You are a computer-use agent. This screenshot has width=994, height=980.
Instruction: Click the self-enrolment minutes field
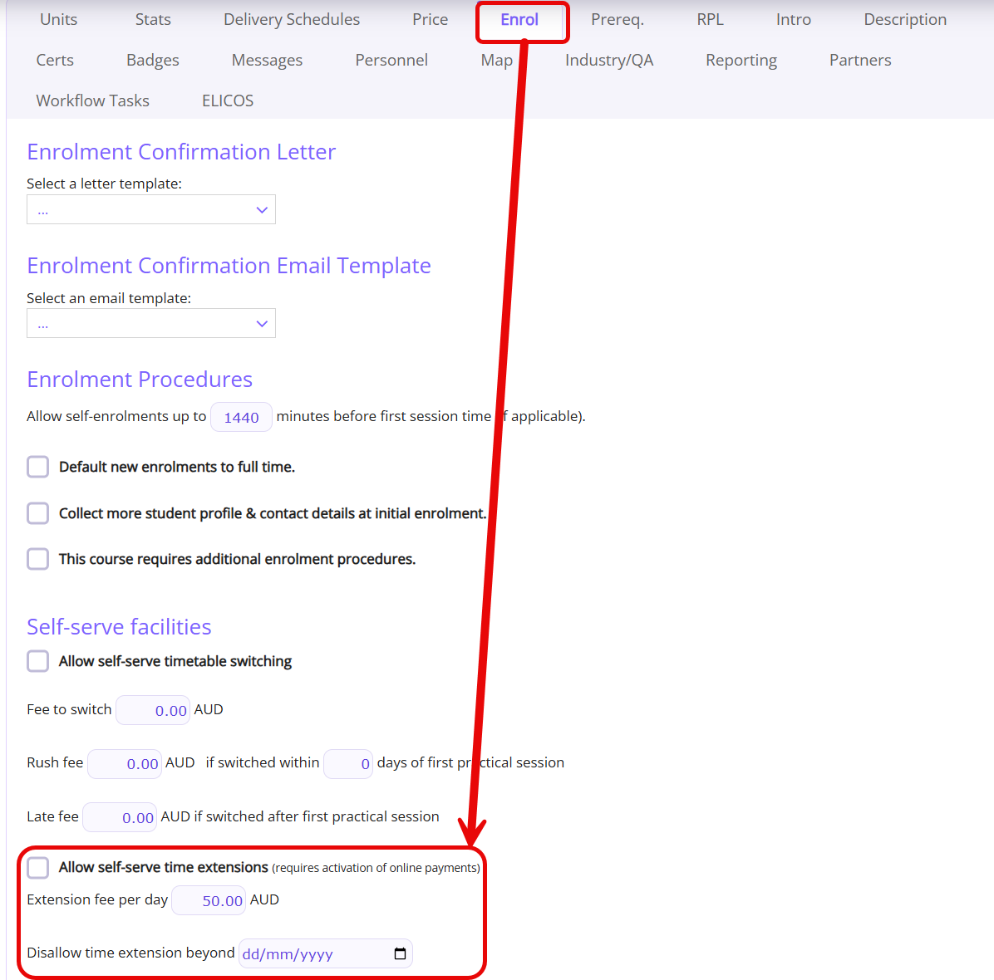coord(242,417)
